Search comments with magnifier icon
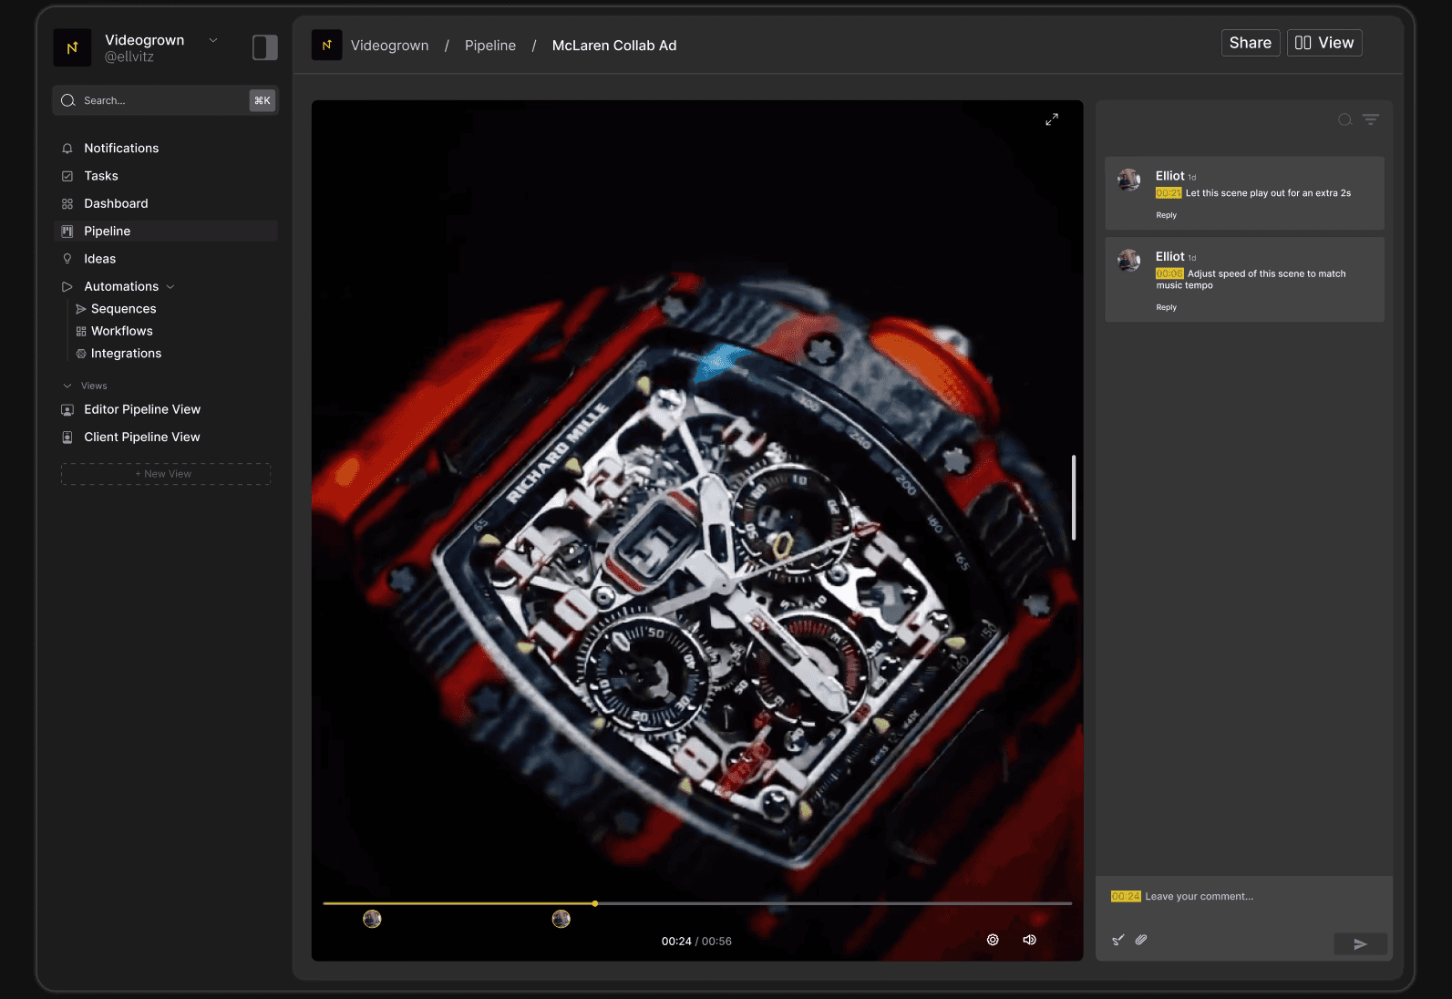Viewport: 1452px width, 999px height. pyautogui.click(x=1344, y=119)
